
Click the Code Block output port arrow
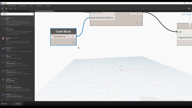tap(73, 36)
